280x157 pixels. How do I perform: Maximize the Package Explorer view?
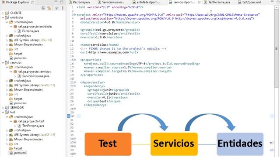[x=62, y=2]
